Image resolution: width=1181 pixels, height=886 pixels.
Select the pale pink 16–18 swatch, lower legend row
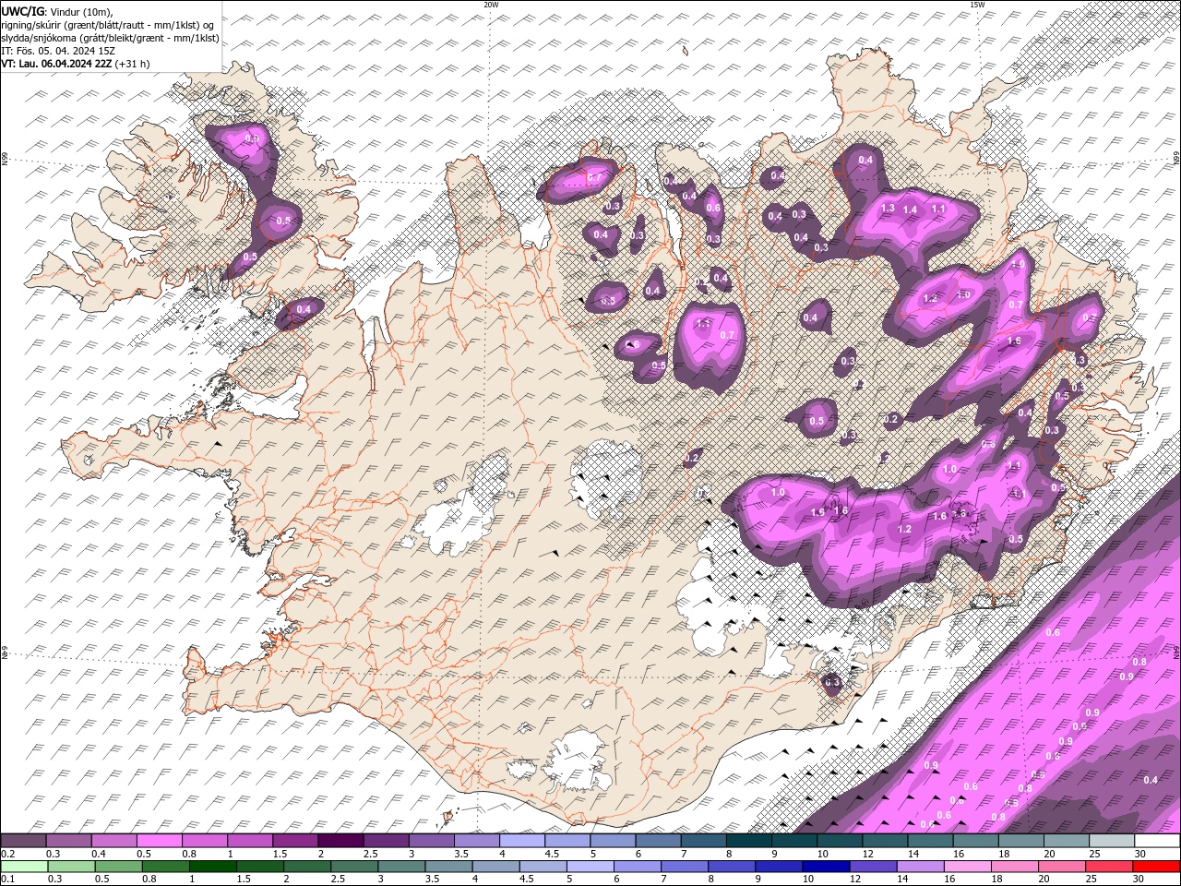tap(968, 867)
